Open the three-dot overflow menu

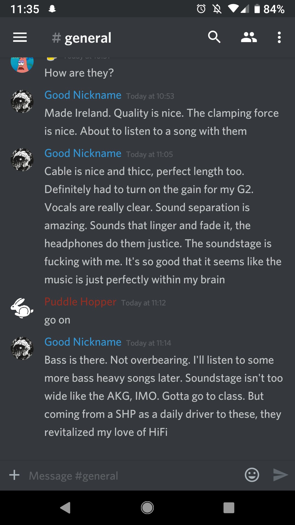pos(279,37)
